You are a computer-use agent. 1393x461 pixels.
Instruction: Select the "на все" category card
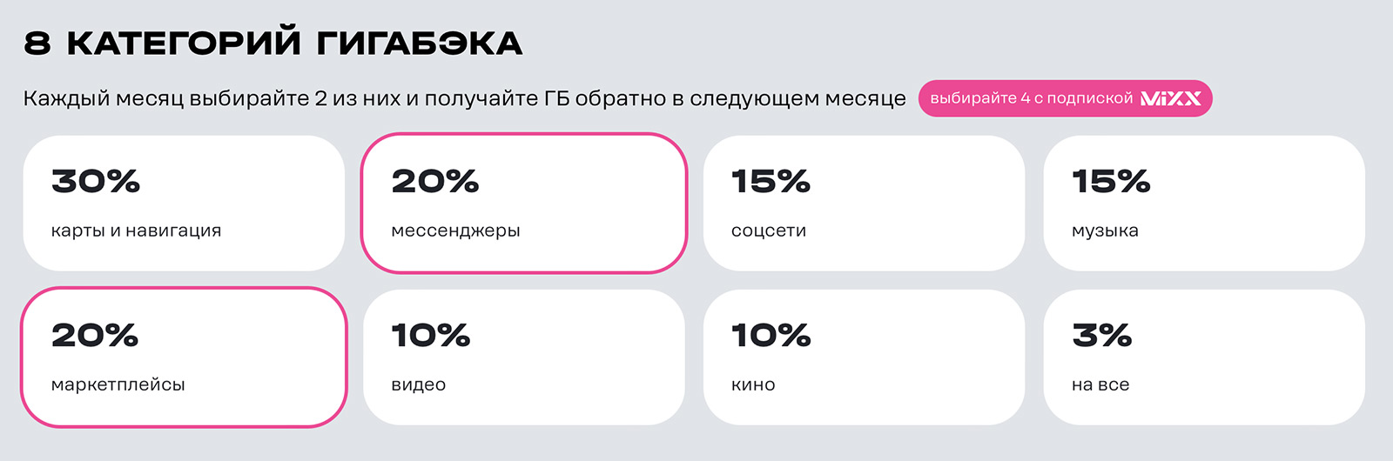(1204, 357)
